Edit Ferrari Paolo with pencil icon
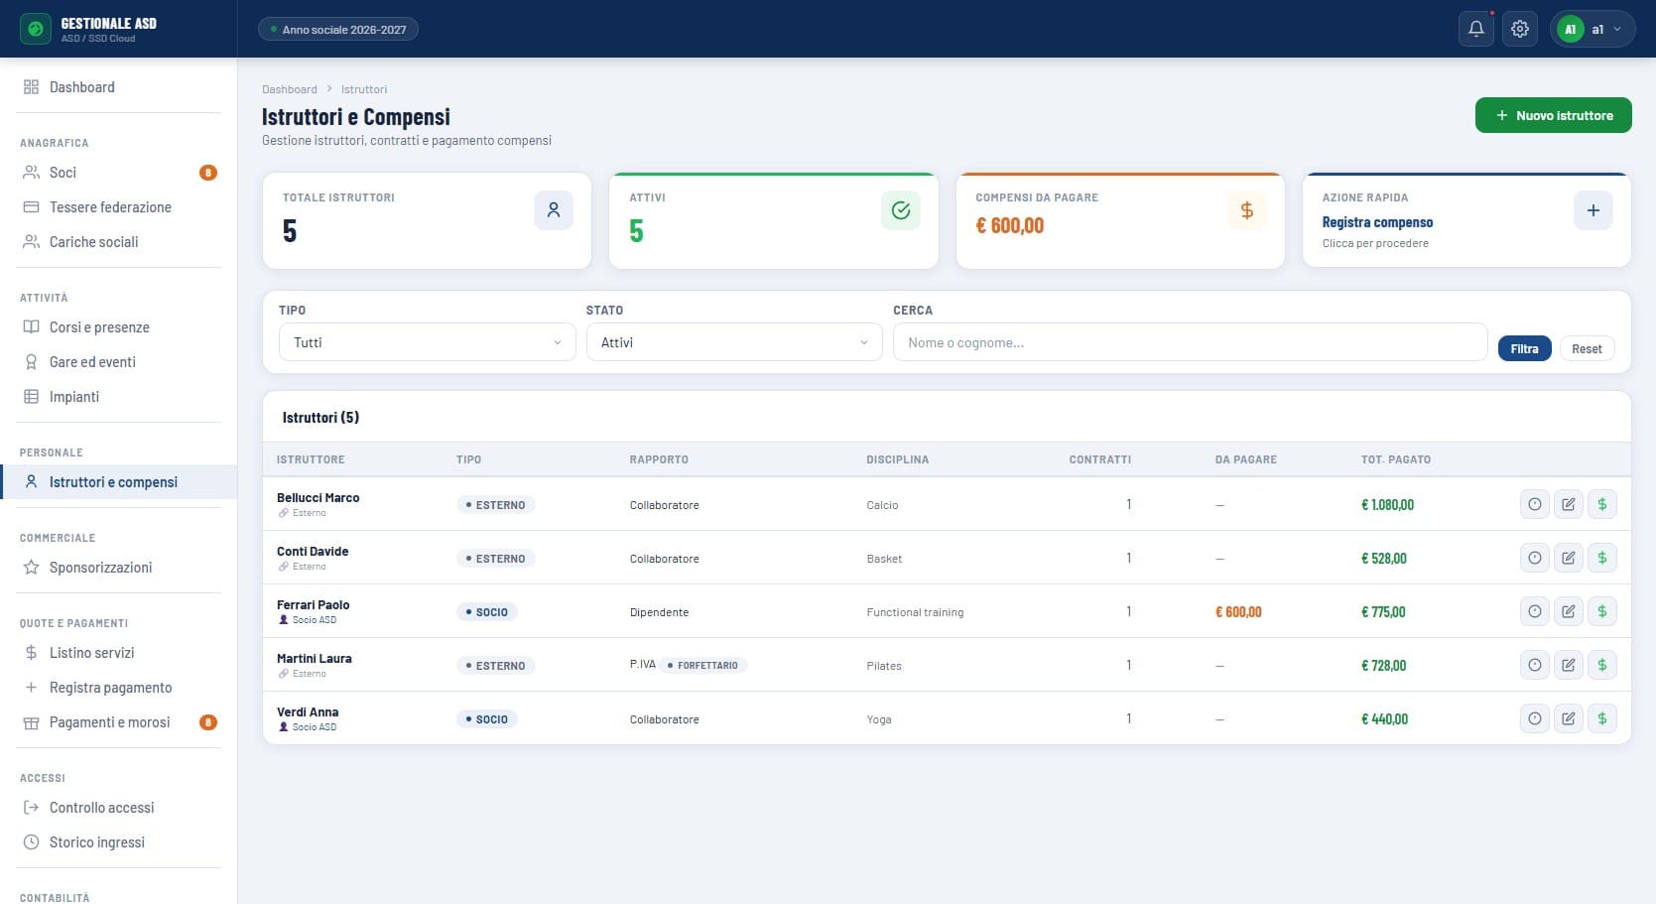This screenshot has width=1656, height=904. coord(1568,611)
